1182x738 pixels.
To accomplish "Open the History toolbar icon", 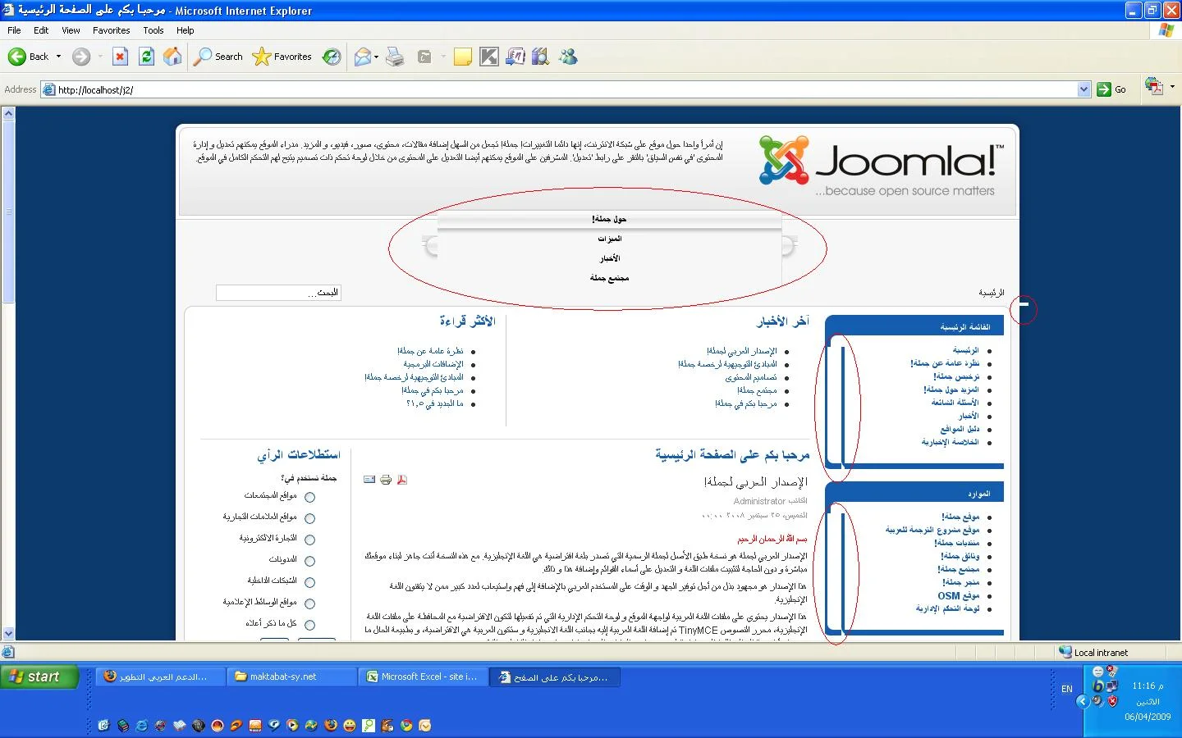I will click(332, 57).
